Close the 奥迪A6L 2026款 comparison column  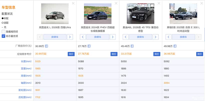click(159, 3)
